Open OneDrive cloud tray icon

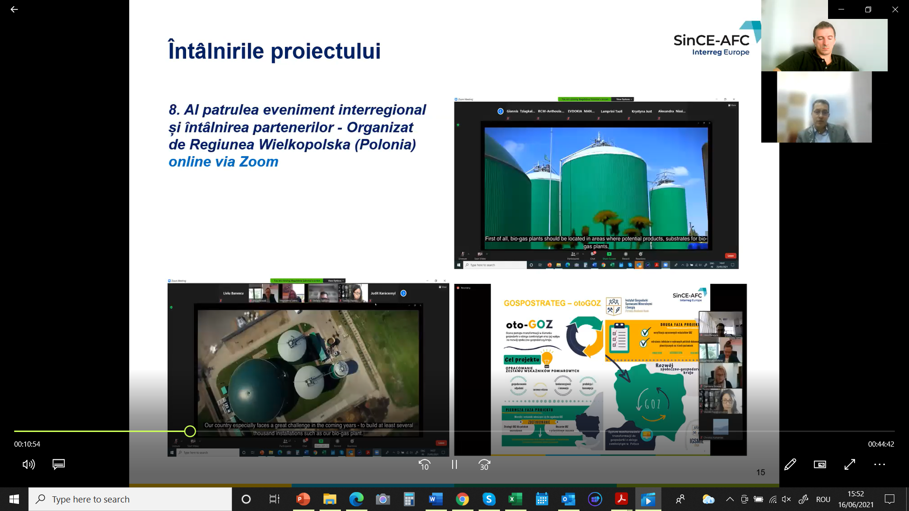pos(708,499)
